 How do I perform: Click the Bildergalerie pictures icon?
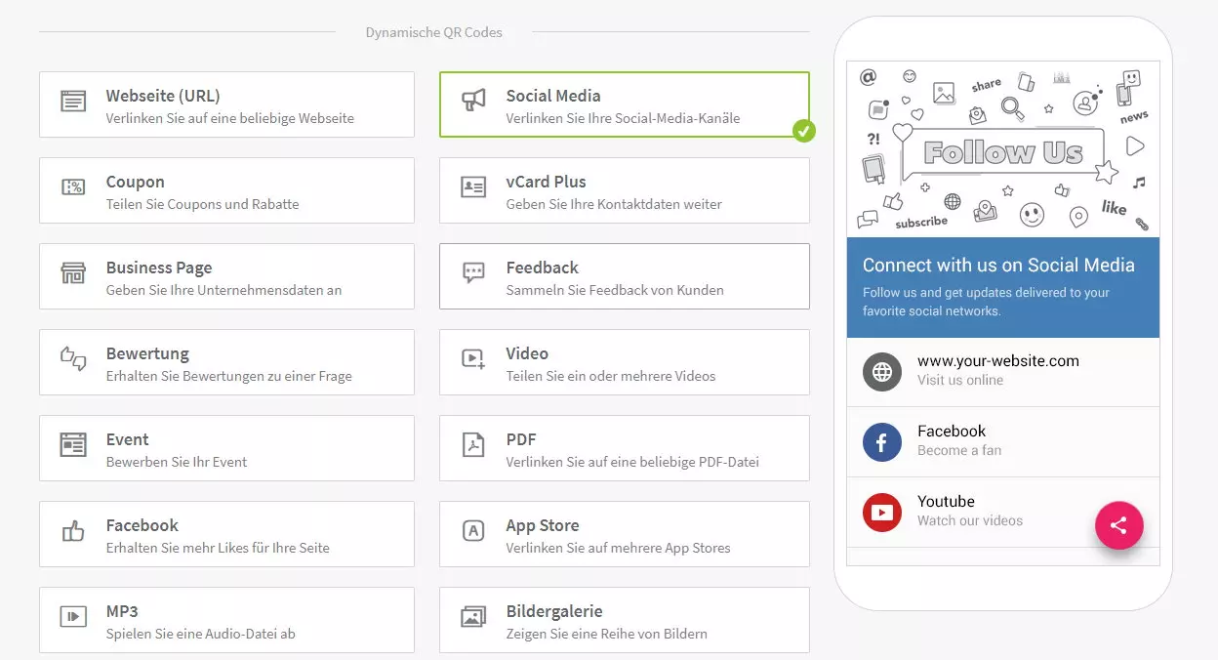473,616
